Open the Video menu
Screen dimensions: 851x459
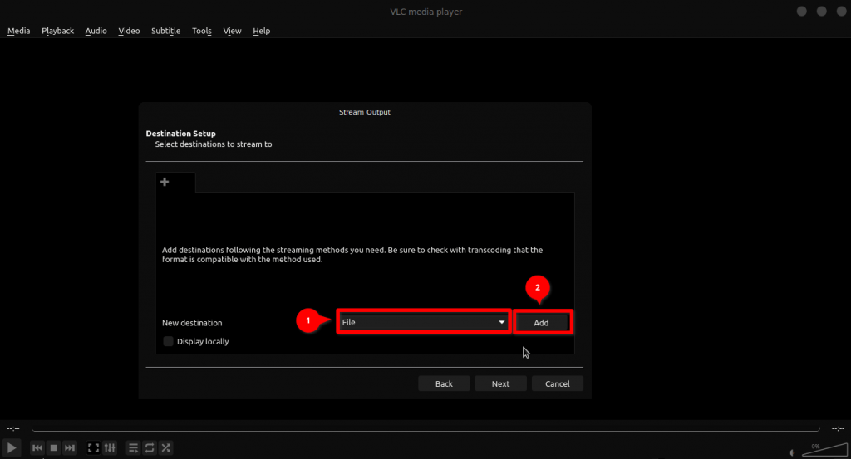[x=129, y=31]
